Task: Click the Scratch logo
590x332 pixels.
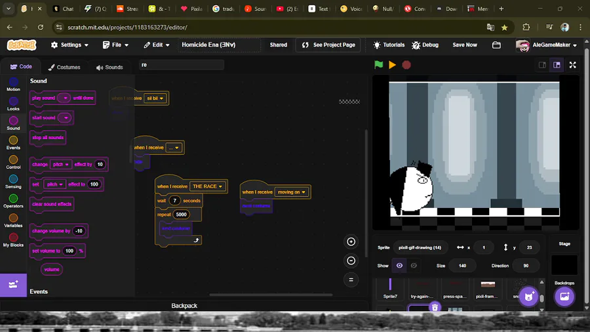Action: pos(22,45)
